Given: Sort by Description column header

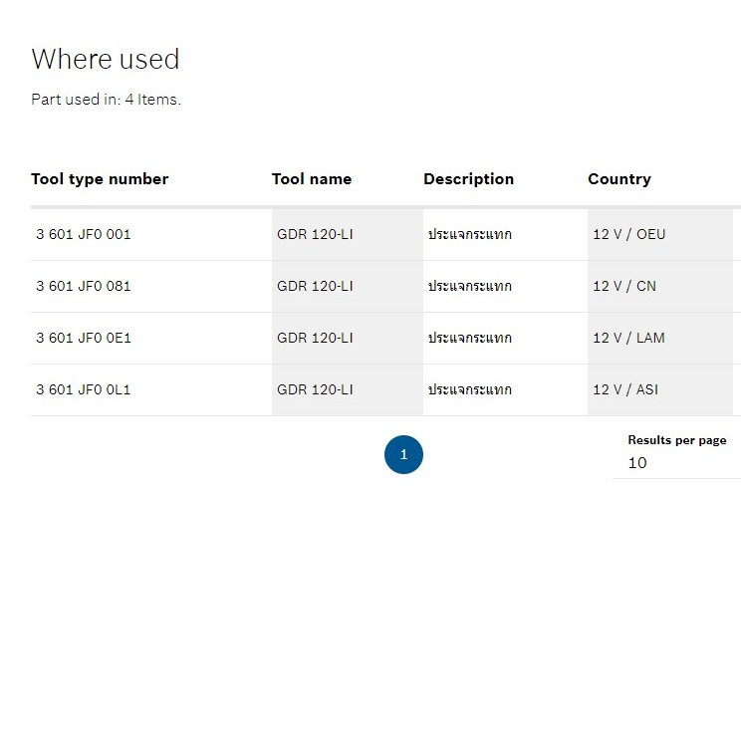Looking at the screenshot, I should [468, 179].
